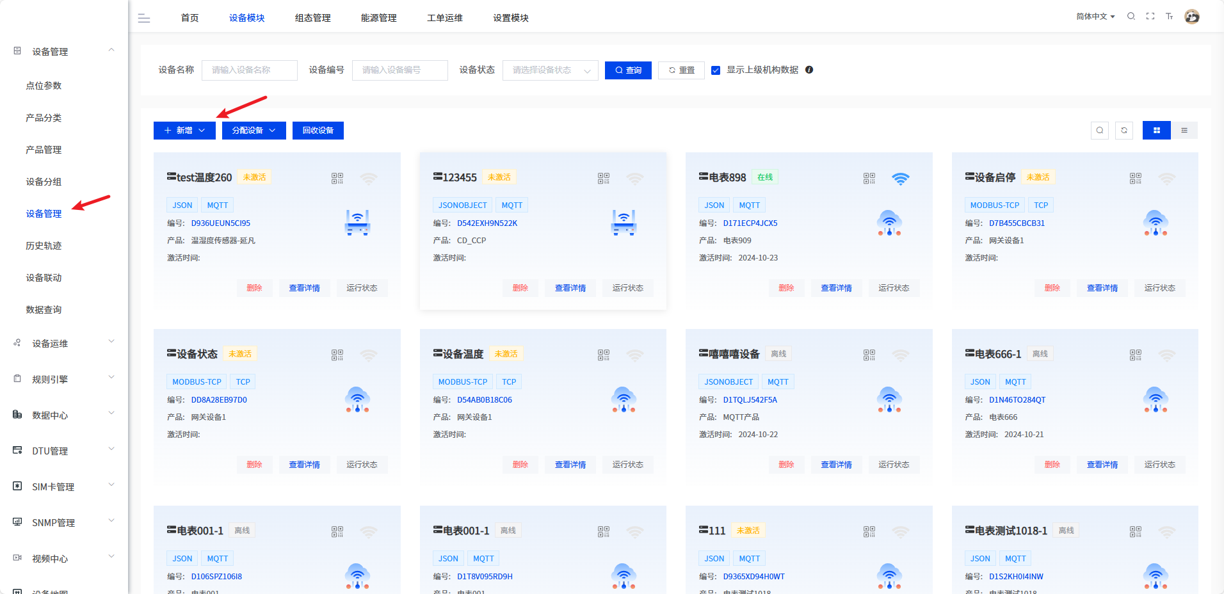Viewport: 1224px width, 594px height.
Task: Open the search icon in top bar
Action: point(1131,16)
